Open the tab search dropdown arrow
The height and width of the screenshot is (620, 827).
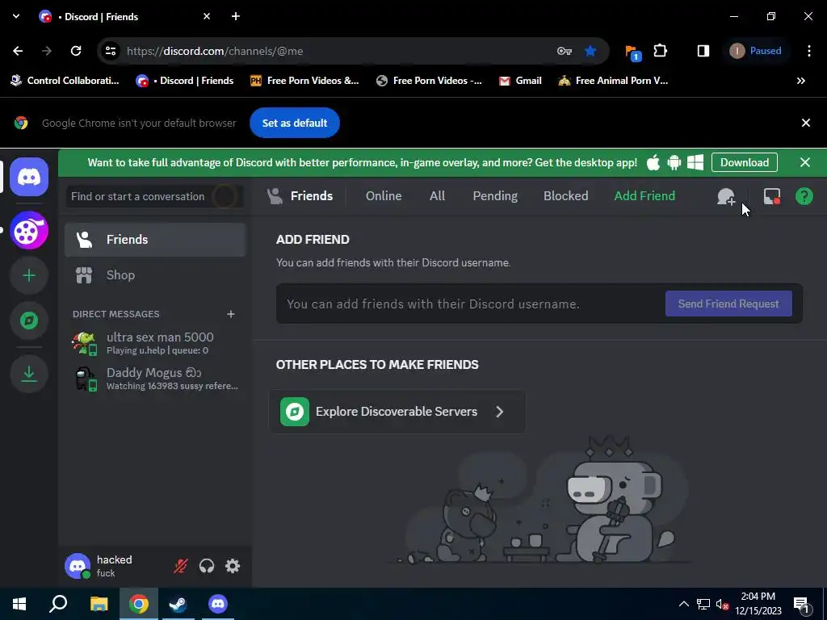pyautogui.click(x=16, y=16)
